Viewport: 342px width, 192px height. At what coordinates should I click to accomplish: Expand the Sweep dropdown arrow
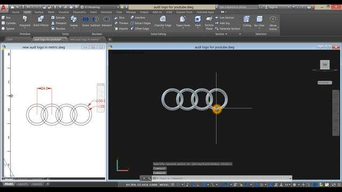pyautogui.click(x=74, y=28)
